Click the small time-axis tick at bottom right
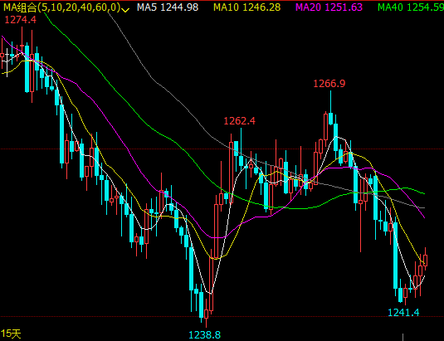The width and height of the screenshot is (444, 341). [403, 337]
